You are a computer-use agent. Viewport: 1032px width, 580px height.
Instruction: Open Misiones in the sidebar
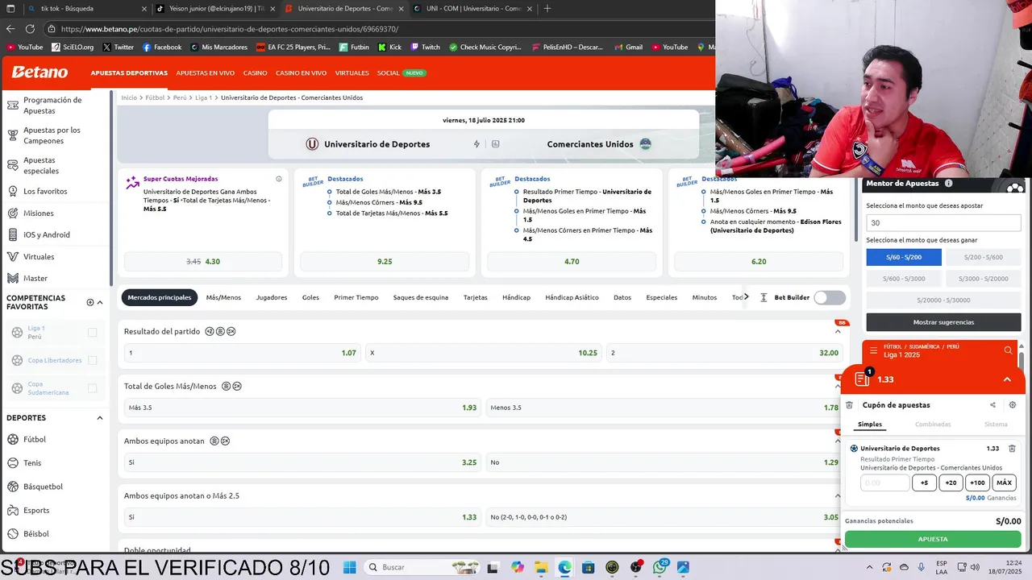click(38, 213)
